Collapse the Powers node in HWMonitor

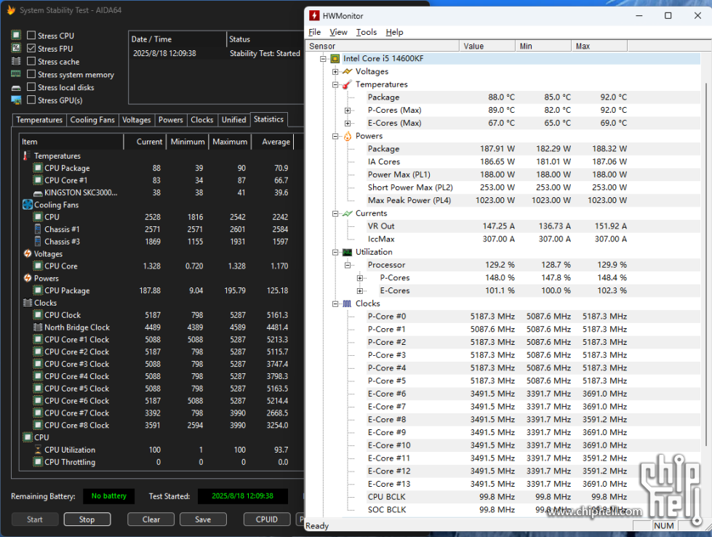tap(335, 136)
